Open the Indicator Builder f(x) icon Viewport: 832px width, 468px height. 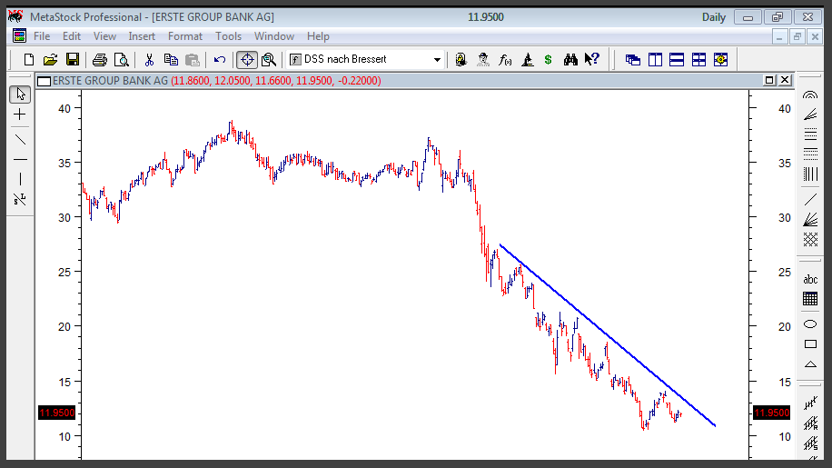tap(505, 59)
